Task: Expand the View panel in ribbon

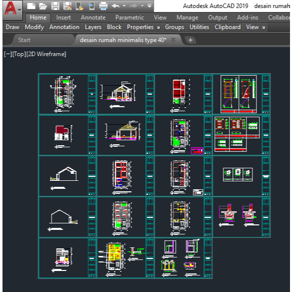Action: [x=252, y=27]
